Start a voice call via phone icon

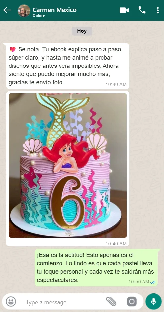click(142, 10)
